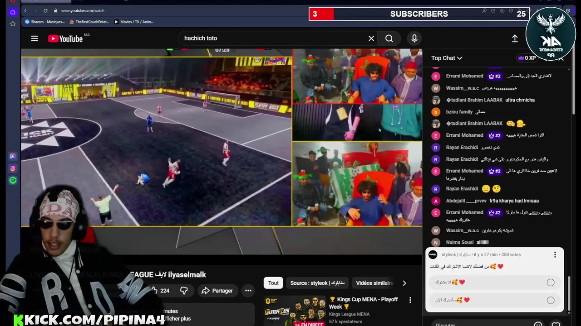The width and height of the screenshot is (581, 326).
Task: Reload the page with the refresh icon
Action: pos(45,10)
